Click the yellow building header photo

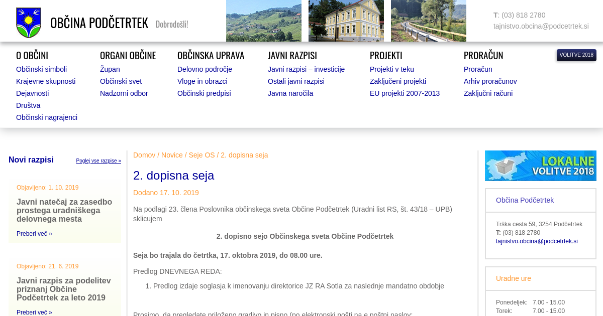click(346, 21)
